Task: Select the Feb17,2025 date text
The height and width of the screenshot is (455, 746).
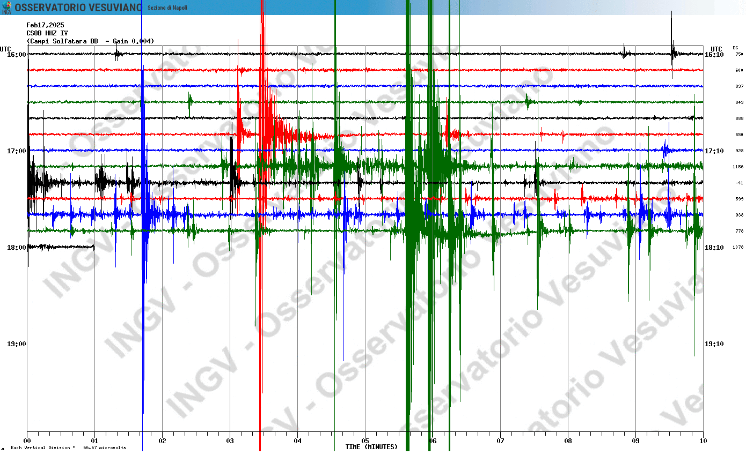Action: coord(45,25)
